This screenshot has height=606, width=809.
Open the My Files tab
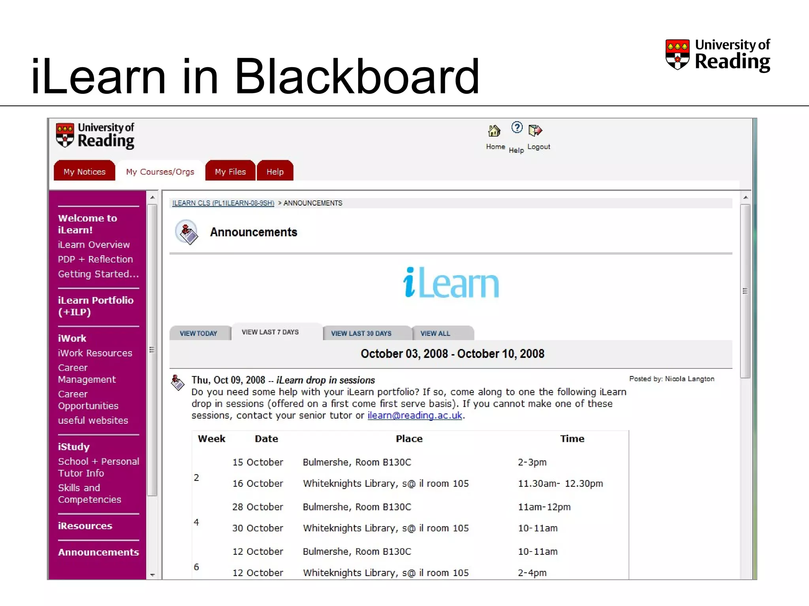(x=230, y=172)
